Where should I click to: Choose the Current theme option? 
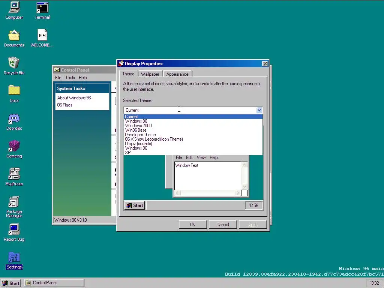click(x=193, y=117)
